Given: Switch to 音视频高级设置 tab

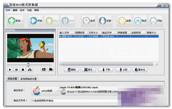Looking at the screenshot, I should (29, 79).
